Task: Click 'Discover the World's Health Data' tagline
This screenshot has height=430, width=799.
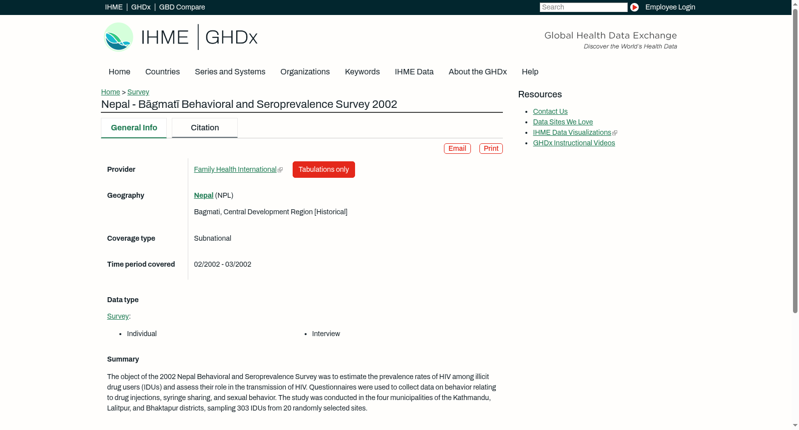Action: click(x=630, y=46)
